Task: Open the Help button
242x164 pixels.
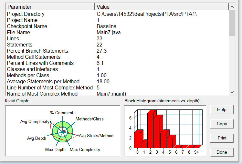Action: (222, 110)
